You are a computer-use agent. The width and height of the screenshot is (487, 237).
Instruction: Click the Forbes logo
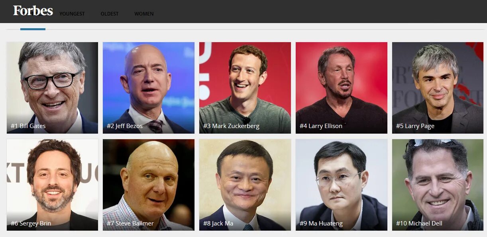pyautogui.click(x=33, y=11)
